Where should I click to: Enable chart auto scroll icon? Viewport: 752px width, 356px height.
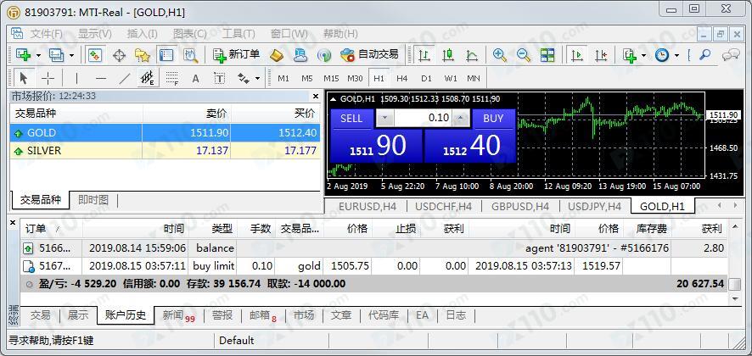pyautogui.click(x=577, y=55)
